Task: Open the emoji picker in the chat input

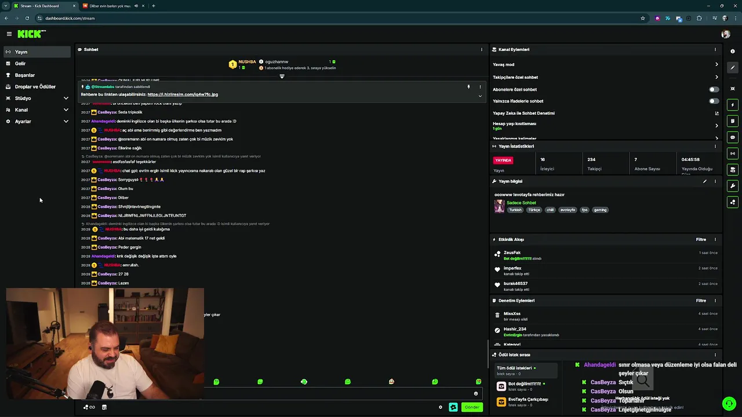Action: pyautogui.click(x=476, y=394)
